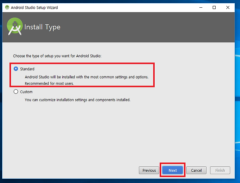This screenshot has width=240, height=183.
Task: Click the Next button
Action: [173, 170]
